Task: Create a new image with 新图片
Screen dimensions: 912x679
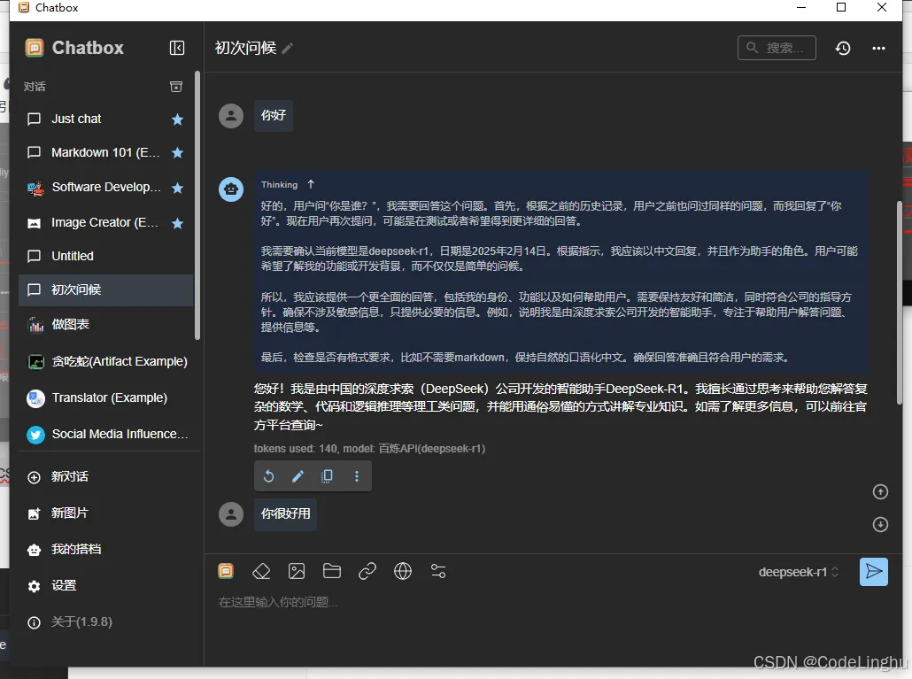Action: (106, 513)
